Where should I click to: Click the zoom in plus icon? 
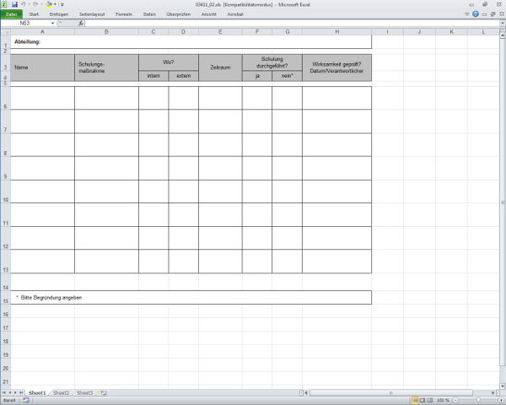(x=501, y=400)
